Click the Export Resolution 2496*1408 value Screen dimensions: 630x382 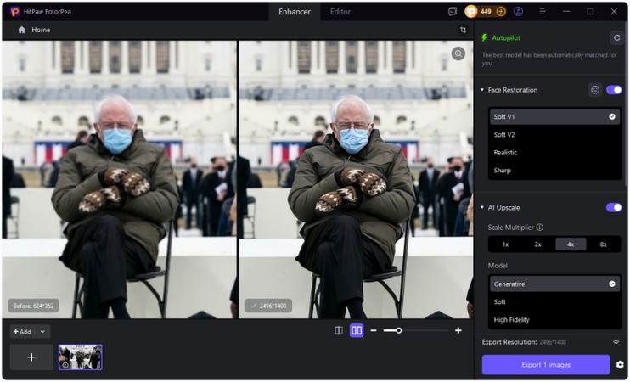tap(553, 342)
